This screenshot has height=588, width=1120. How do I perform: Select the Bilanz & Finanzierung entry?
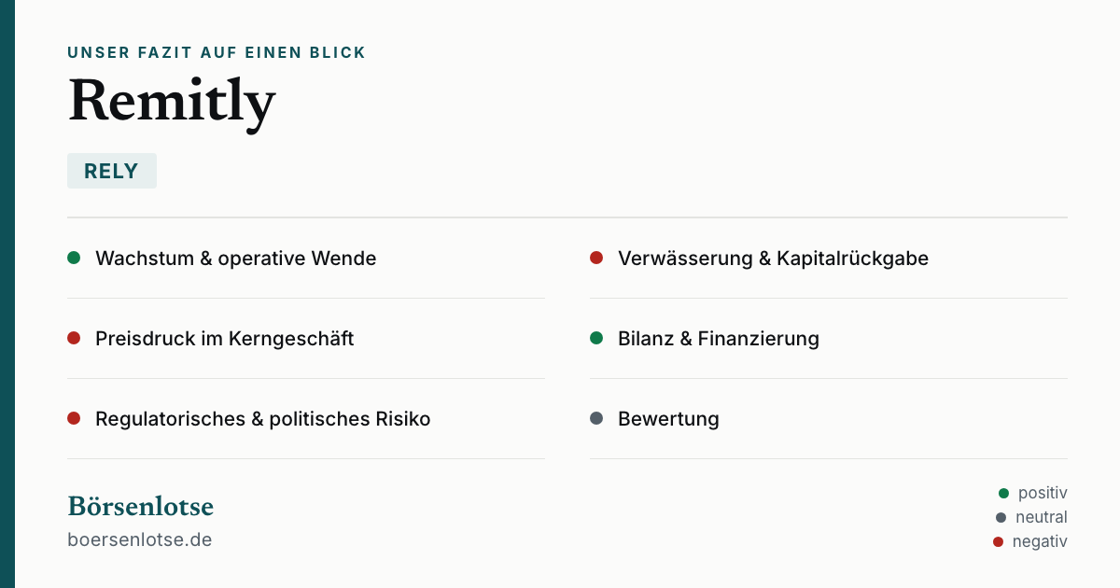click(829, 339)
